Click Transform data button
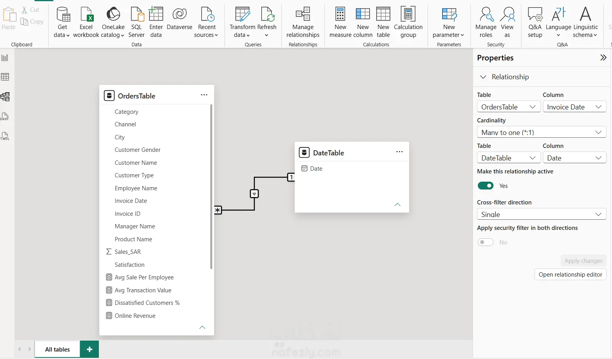 (x=242, y=22)
